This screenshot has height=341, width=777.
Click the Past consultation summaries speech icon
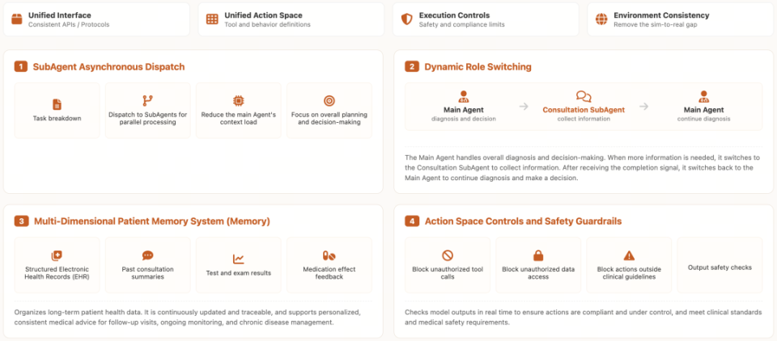(x=147, y=256)
